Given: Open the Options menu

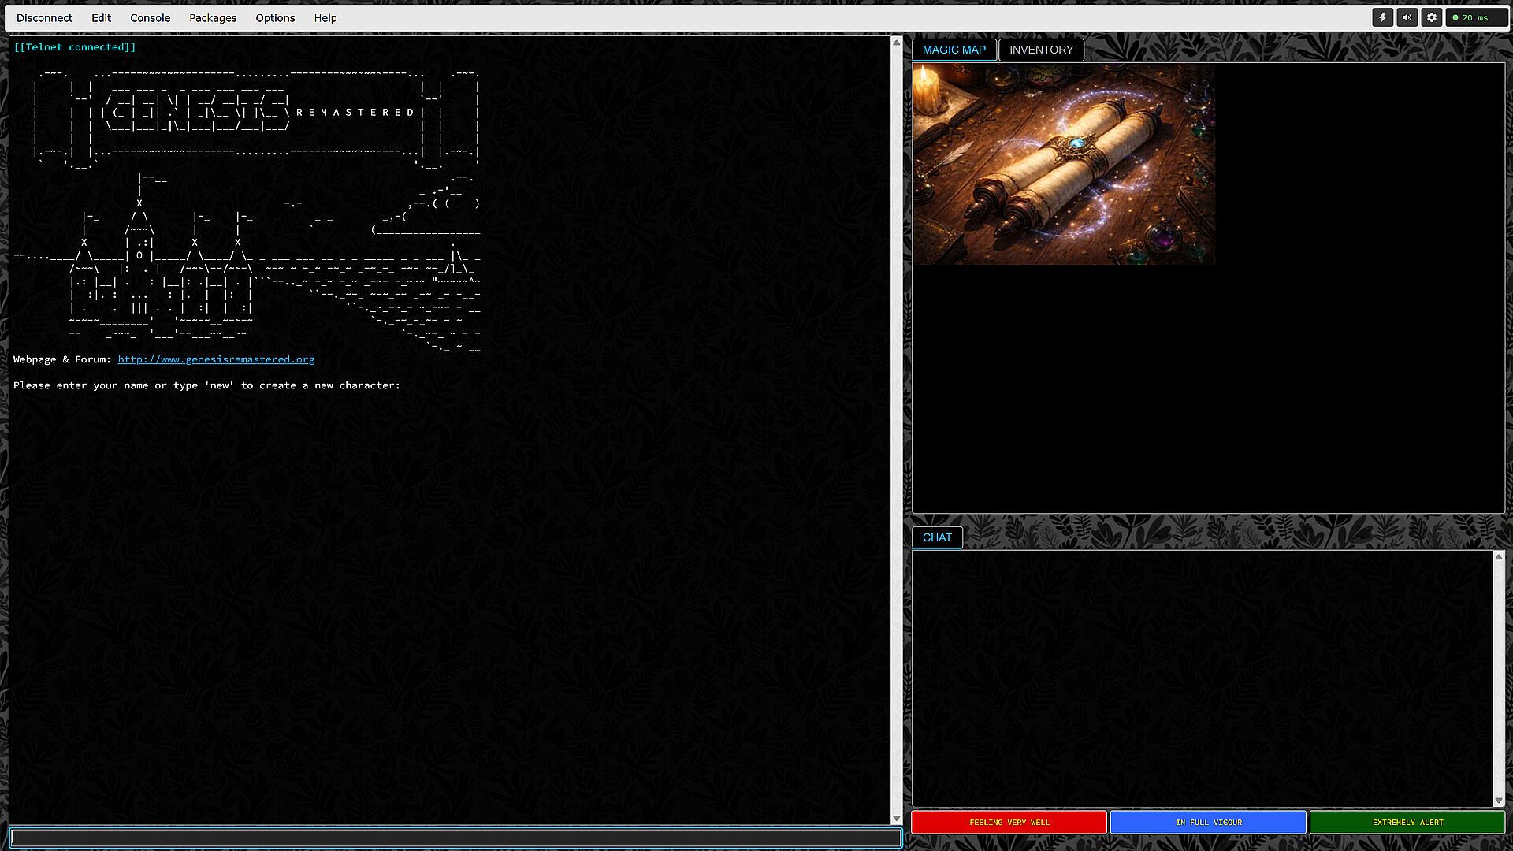Looking at the screenshot, I should tap(275, 17).
